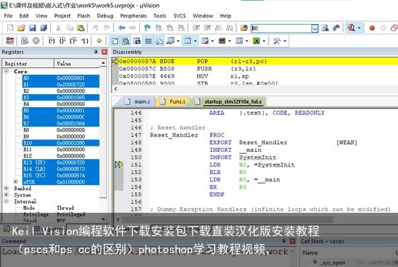
Task: Expand the System register group
Action: pos(6,195)
